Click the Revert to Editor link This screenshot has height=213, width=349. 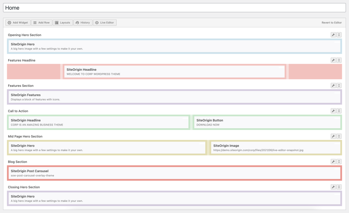coord(331,22)
